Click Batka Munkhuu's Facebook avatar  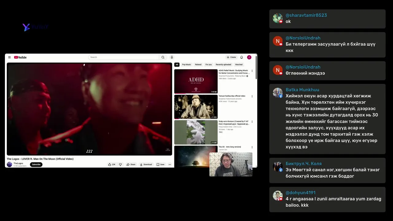(x=278, y=93)
